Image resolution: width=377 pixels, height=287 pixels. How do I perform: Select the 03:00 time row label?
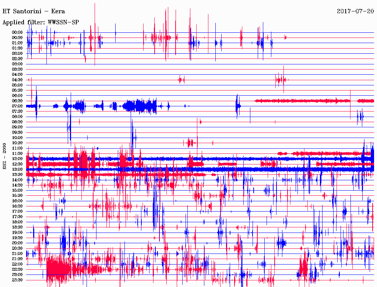click(x=17, y=64)
